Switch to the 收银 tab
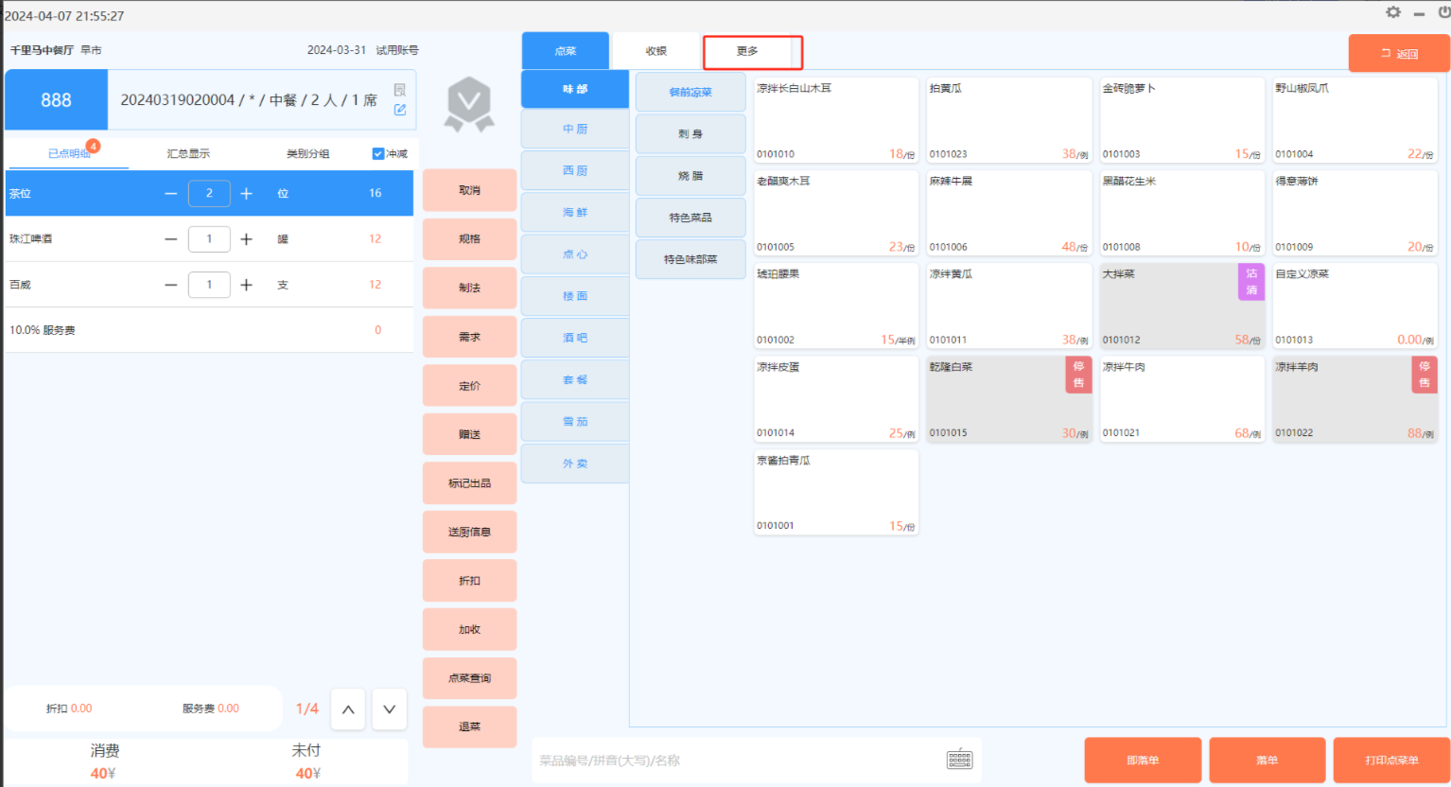The image size is (1451, 787). point(656,51)
